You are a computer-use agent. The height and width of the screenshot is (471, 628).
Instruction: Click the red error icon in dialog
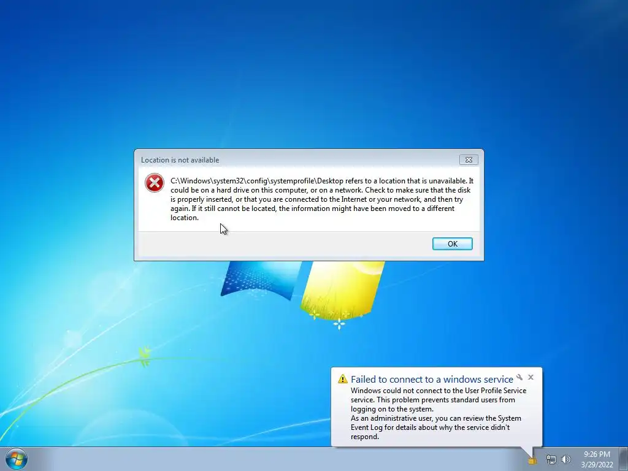(x=154, y=183)
